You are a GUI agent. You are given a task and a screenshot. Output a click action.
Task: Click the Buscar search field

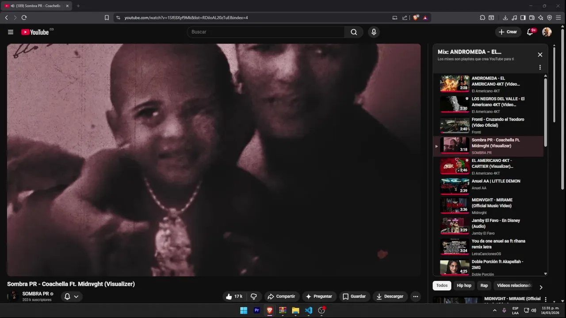click(x=266, y=32)
